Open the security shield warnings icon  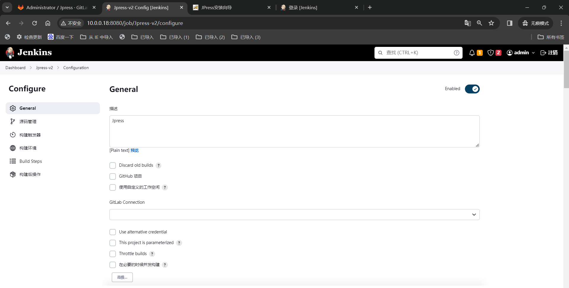click(491, 53)
